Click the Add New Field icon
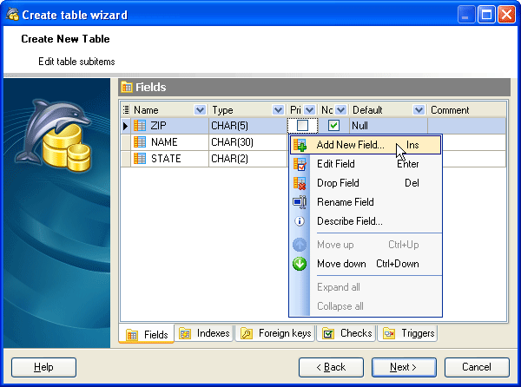521x387 pixels. 300,146
